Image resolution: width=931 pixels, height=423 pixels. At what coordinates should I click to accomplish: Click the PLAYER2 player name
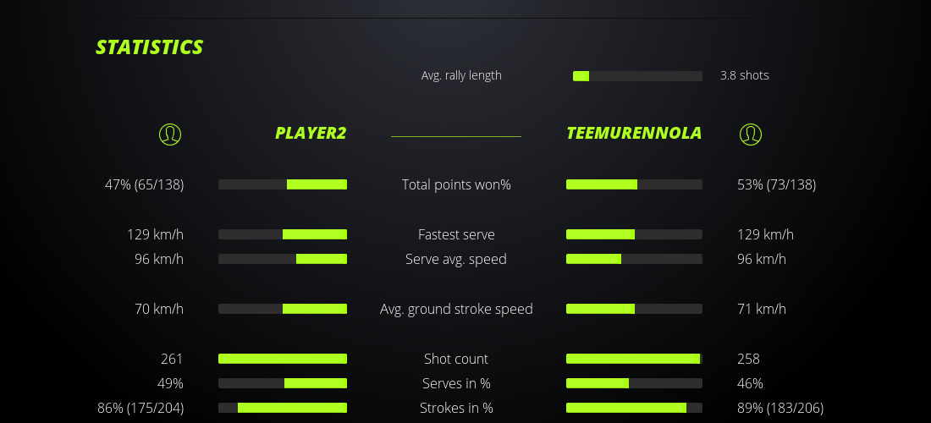[311, 134]
